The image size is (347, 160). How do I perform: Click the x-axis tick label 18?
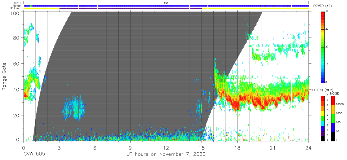click(237, 148)
